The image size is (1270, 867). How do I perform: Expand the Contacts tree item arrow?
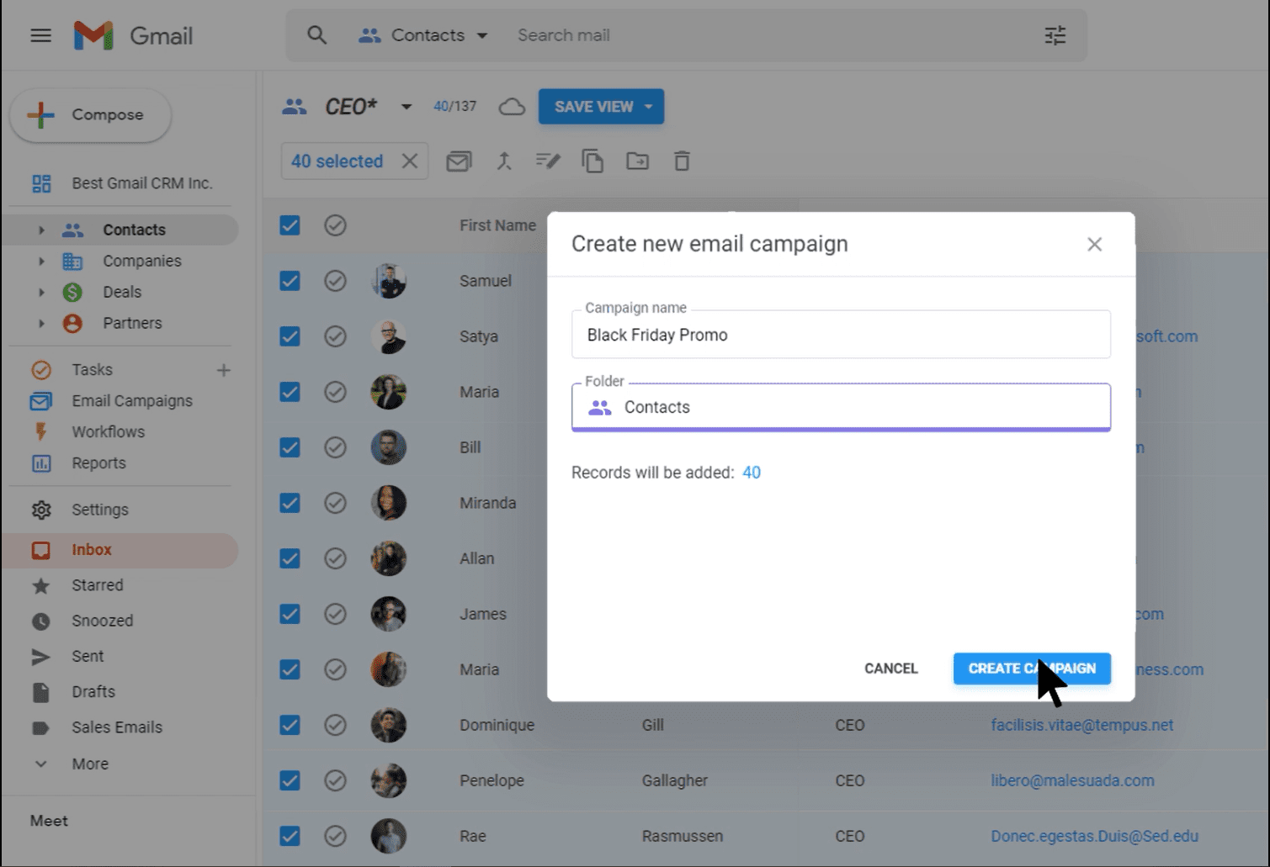coord(40,230)
